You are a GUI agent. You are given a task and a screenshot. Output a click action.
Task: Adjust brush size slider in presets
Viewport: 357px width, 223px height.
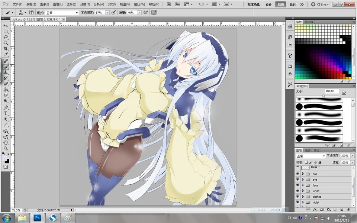pyautogui.click(x=324, y=96)
